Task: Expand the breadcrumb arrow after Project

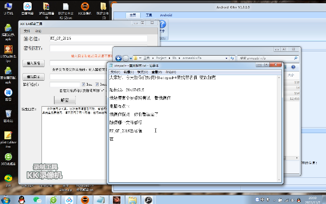Action: 170,58
